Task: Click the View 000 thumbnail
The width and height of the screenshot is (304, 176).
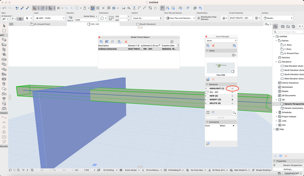Action: click(x=221, y=68)
